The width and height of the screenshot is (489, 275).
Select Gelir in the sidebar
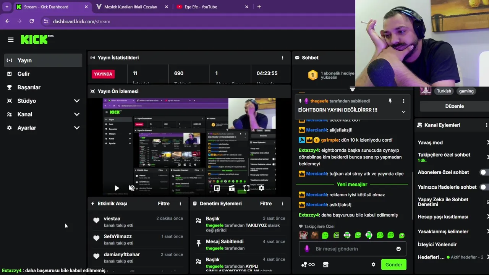(43, 74)
